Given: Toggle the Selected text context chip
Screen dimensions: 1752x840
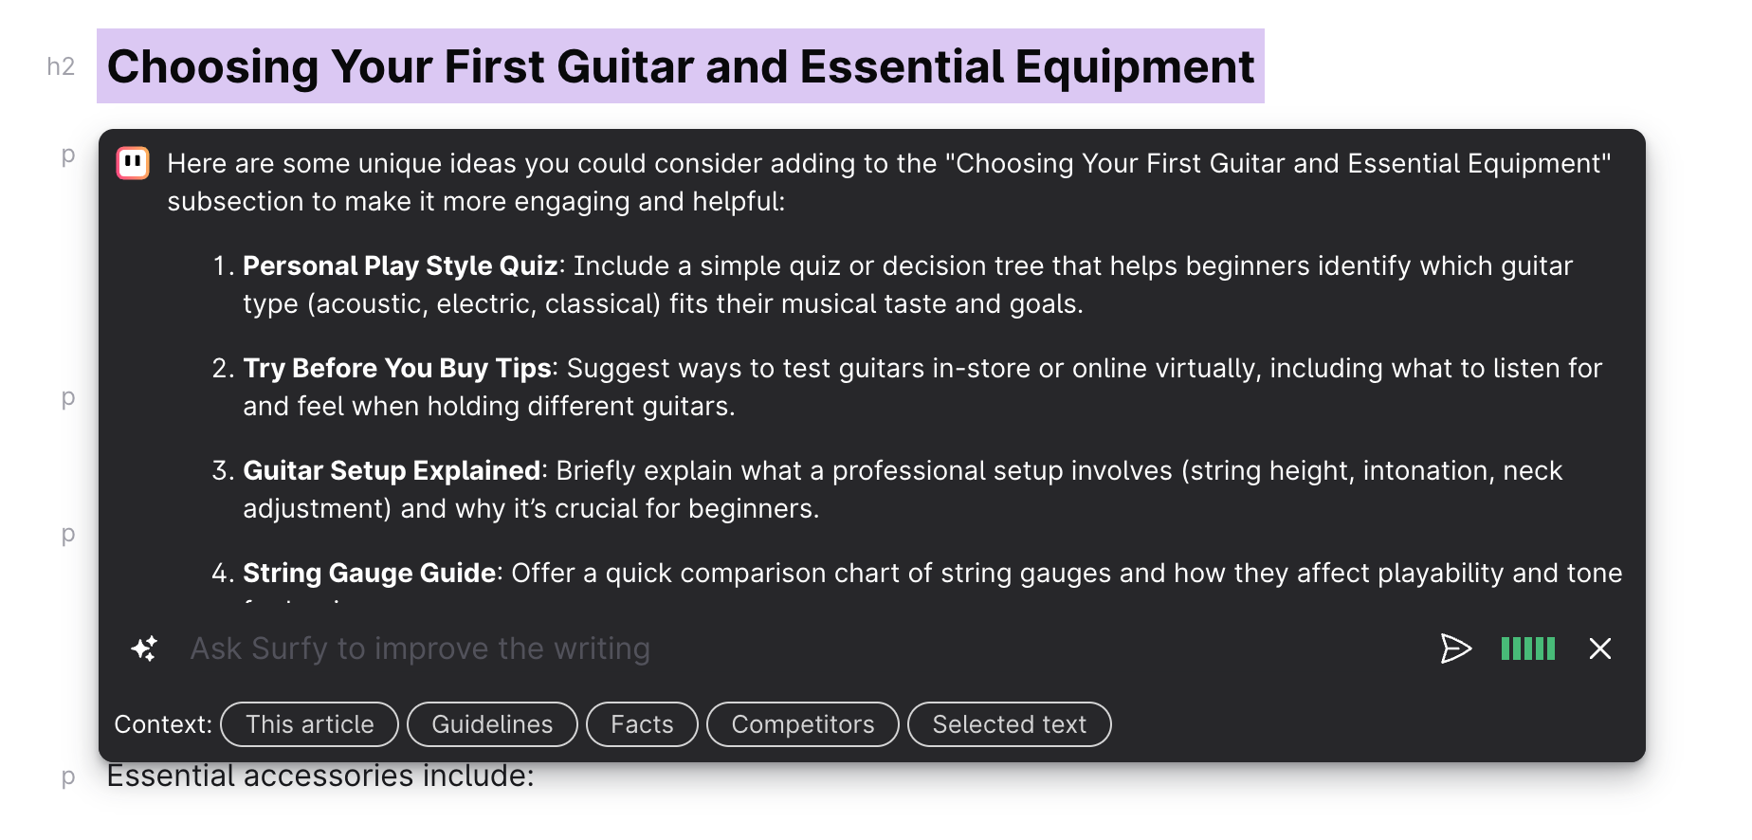Looking at the screenshot, I should pyautogui.click(x=1009, y=724).
